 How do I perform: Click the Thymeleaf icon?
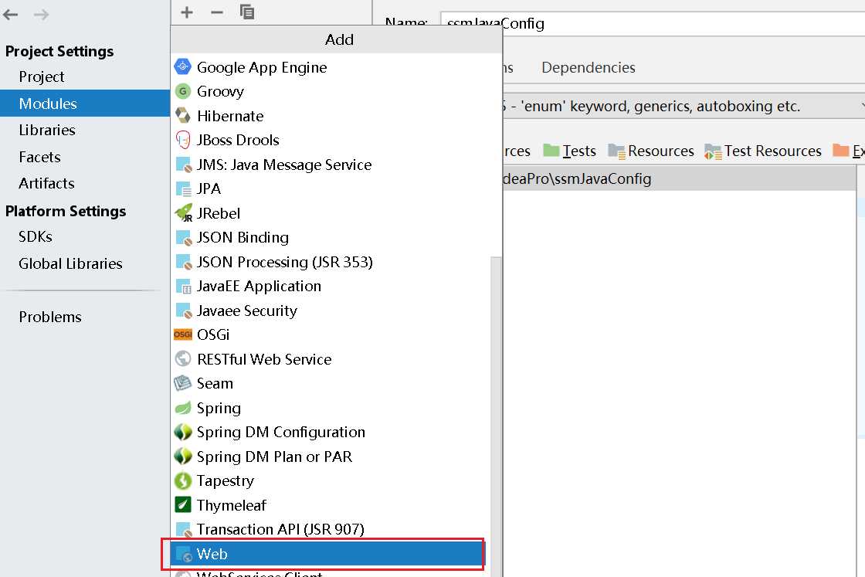point(182,504)
